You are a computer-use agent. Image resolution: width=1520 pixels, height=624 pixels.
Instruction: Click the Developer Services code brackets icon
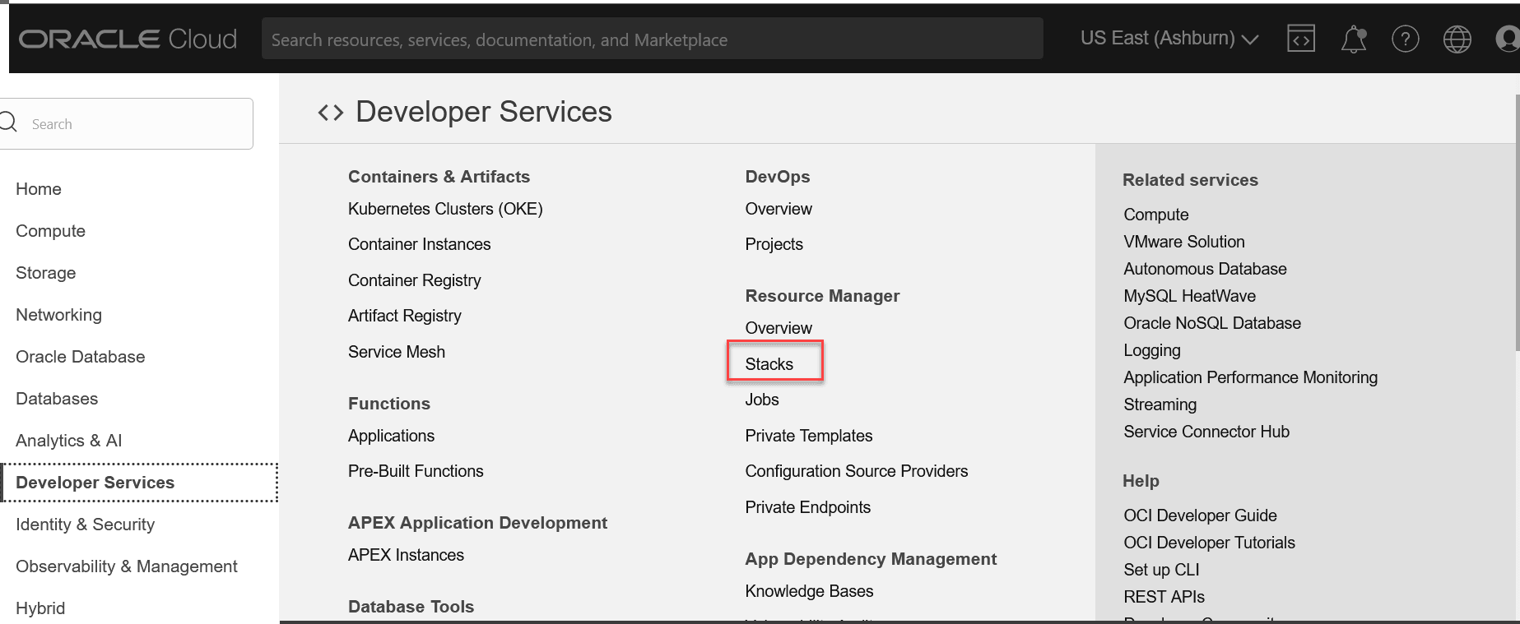pyautogui.click(x=331, y=113)
